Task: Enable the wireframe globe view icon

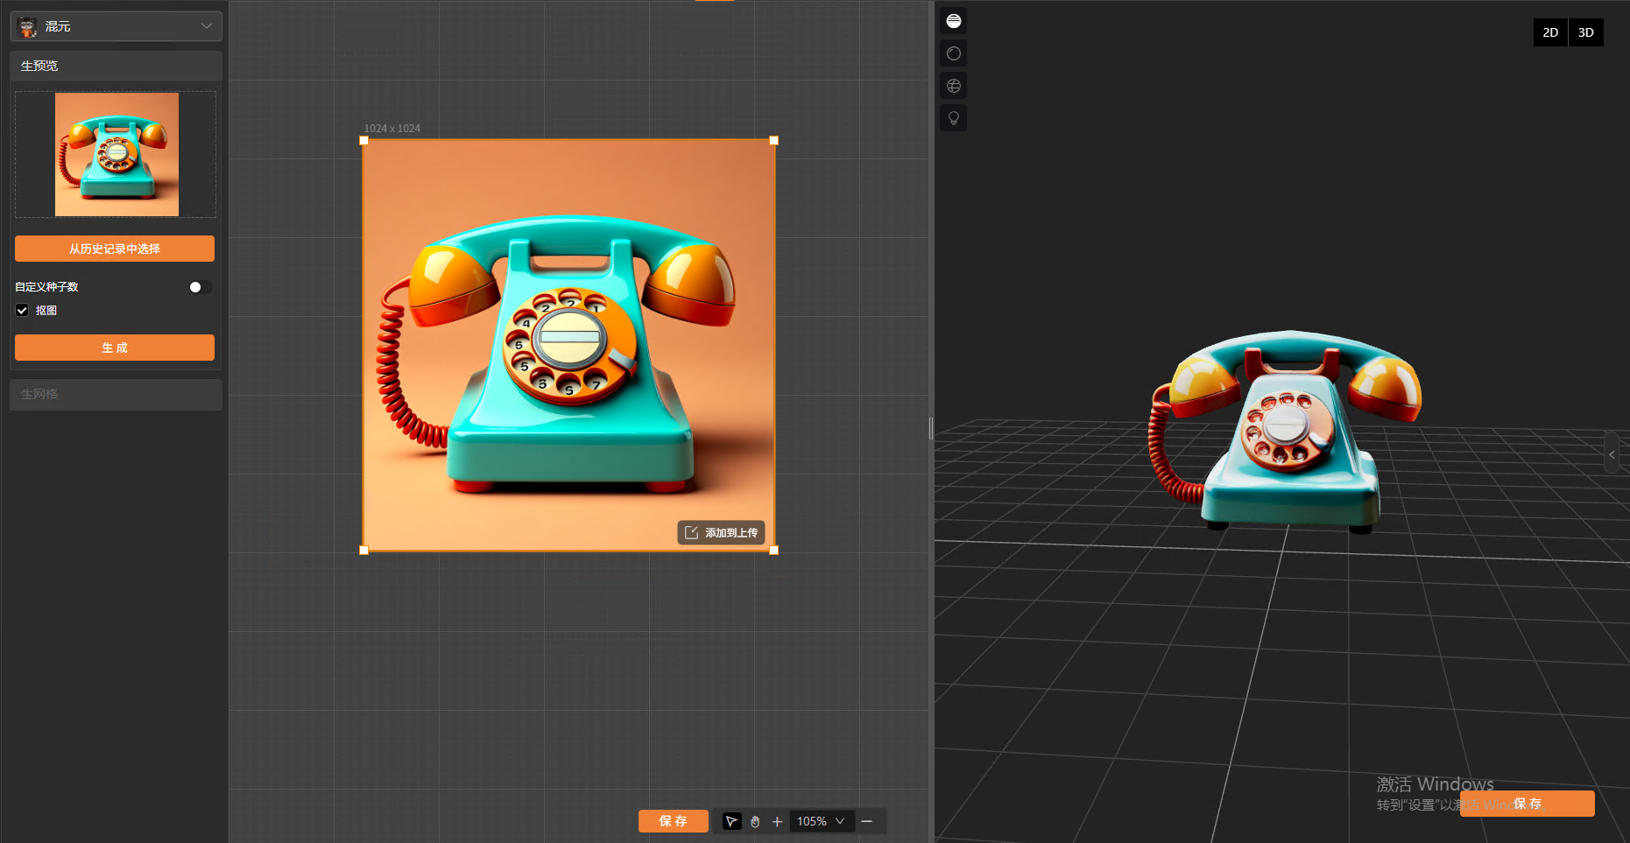Action: 954,86
